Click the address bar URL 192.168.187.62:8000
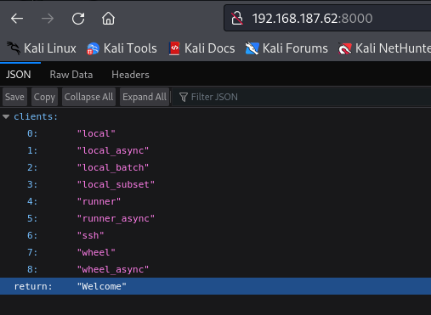The height and width of the screenshot is (315, 431). [x=312, y=19]
